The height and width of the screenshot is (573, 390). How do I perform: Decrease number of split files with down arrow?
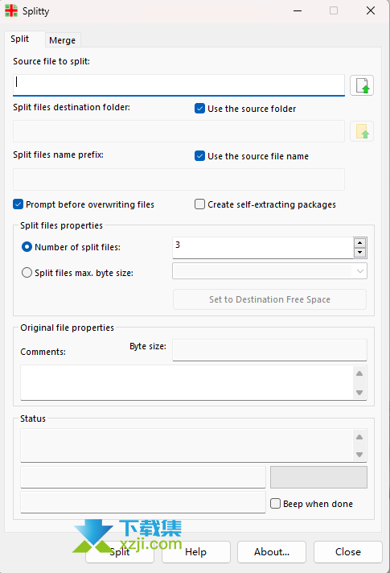point(359,253)
